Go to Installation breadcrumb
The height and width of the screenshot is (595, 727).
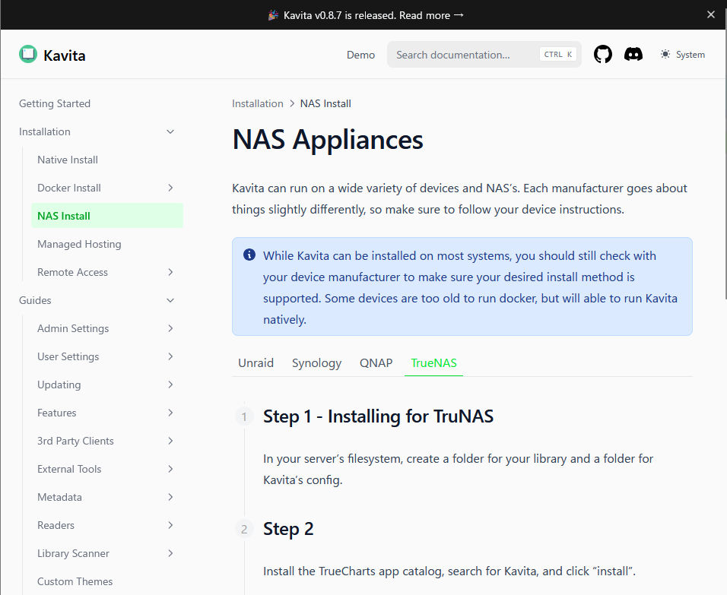click(x=257, y=103)
